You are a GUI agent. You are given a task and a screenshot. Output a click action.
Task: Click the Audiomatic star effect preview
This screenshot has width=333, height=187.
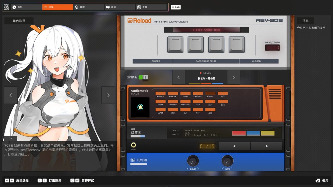click(x=140, y=107)
